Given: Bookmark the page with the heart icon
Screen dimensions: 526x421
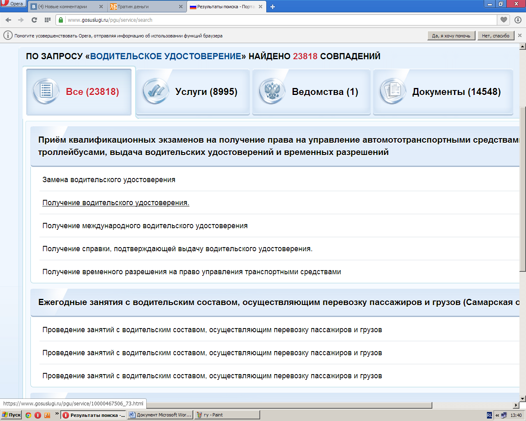Looking at the screenshot, I should pyautogui.click(x=503, y=20).
